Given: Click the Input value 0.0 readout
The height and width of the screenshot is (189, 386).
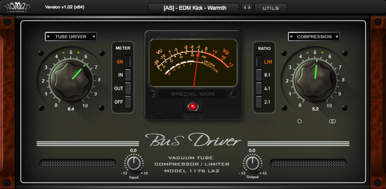Looking at the screenshot, I should point(133,150).
